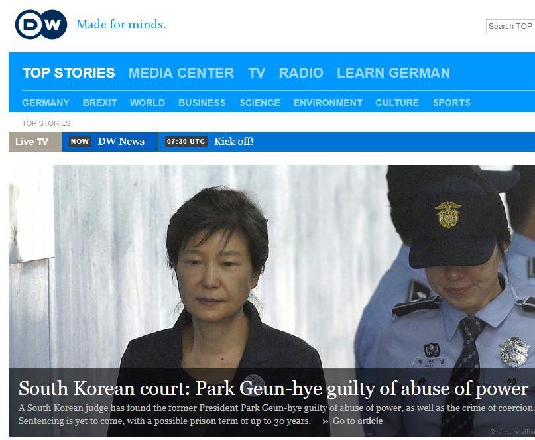
Task: Open the BUSINESS subcategory
Action: pyautogui.click(x=202, y=103)
